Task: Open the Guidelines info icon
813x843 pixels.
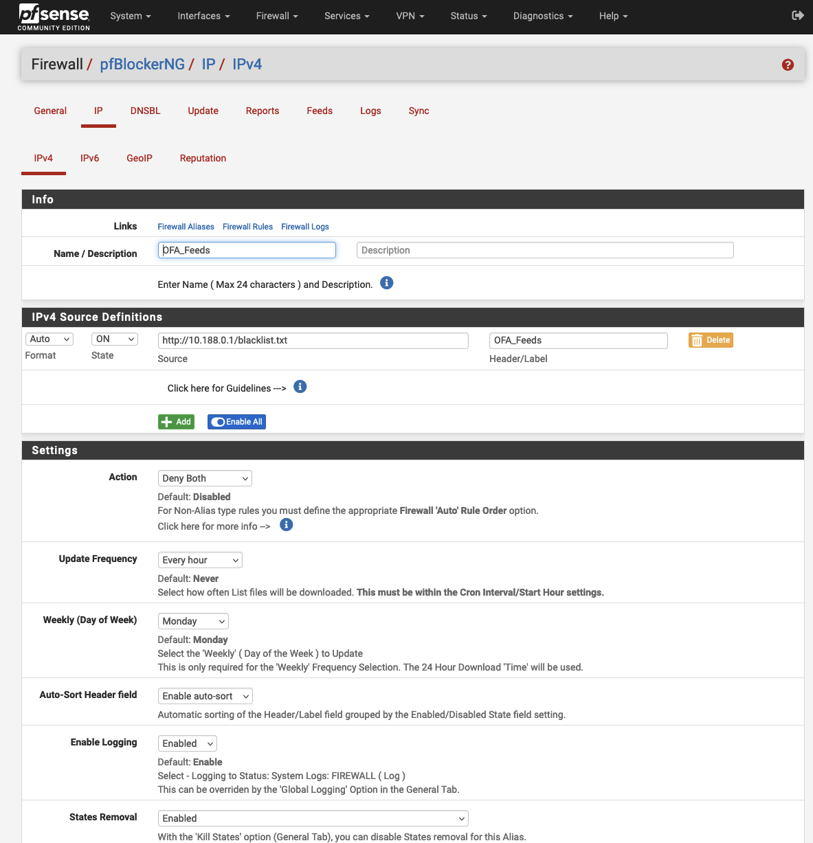Action: tap(300, 387)
